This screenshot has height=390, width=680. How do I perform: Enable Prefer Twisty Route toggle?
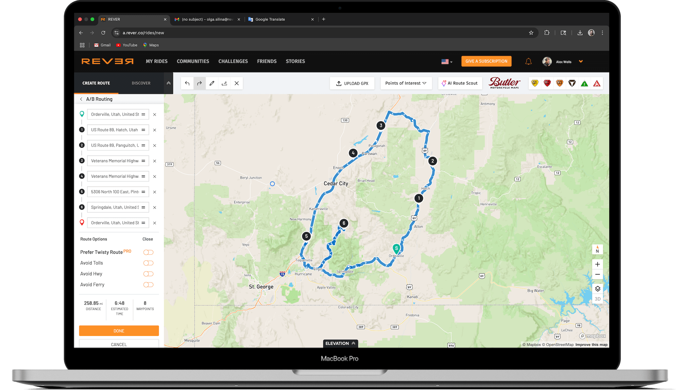click(x=148, y=252)
